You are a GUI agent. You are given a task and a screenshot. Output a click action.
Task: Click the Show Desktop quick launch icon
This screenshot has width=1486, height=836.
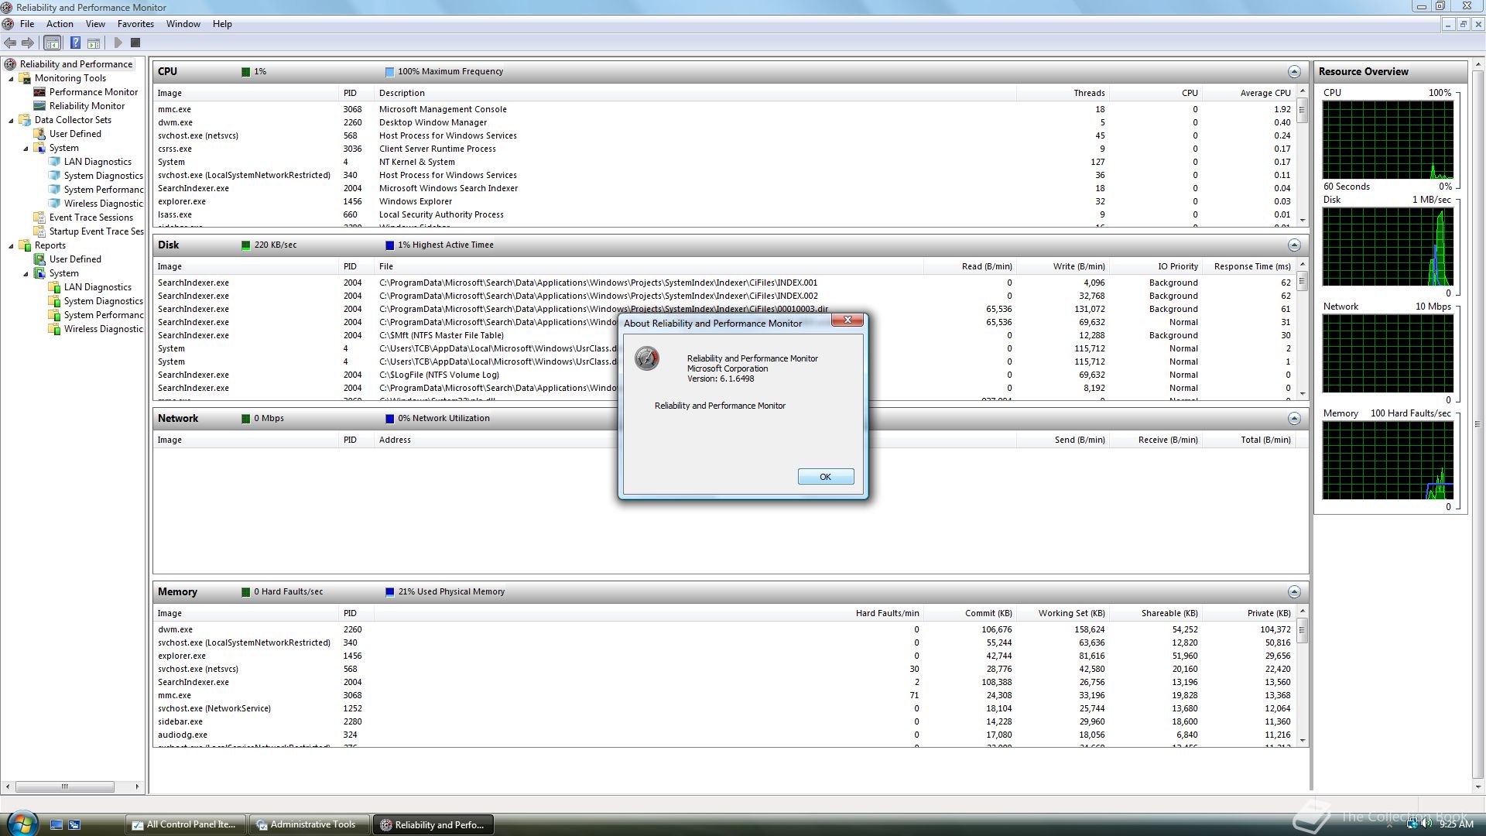56,824
